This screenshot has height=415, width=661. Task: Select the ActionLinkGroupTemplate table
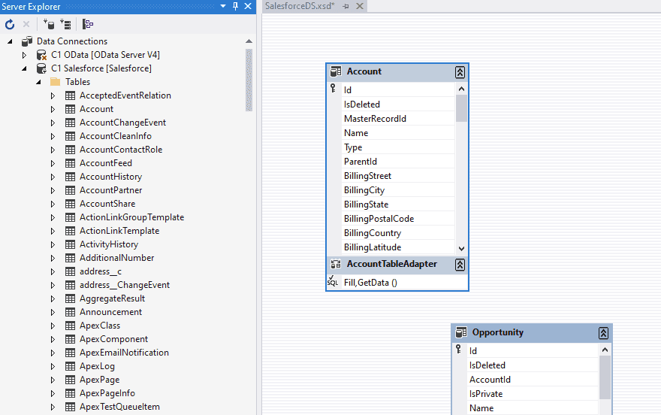coord(132,217)
